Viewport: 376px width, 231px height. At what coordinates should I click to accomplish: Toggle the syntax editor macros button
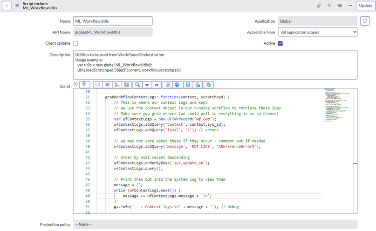click(x=84, y=84)
